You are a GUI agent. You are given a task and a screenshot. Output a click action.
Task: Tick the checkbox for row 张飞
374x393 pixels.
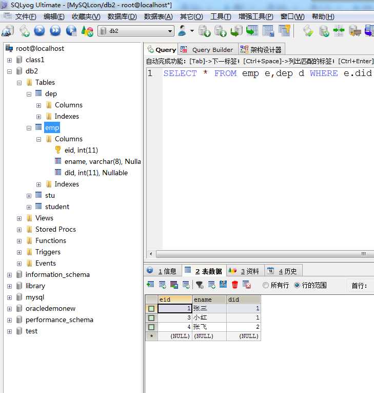click(151, 327)
